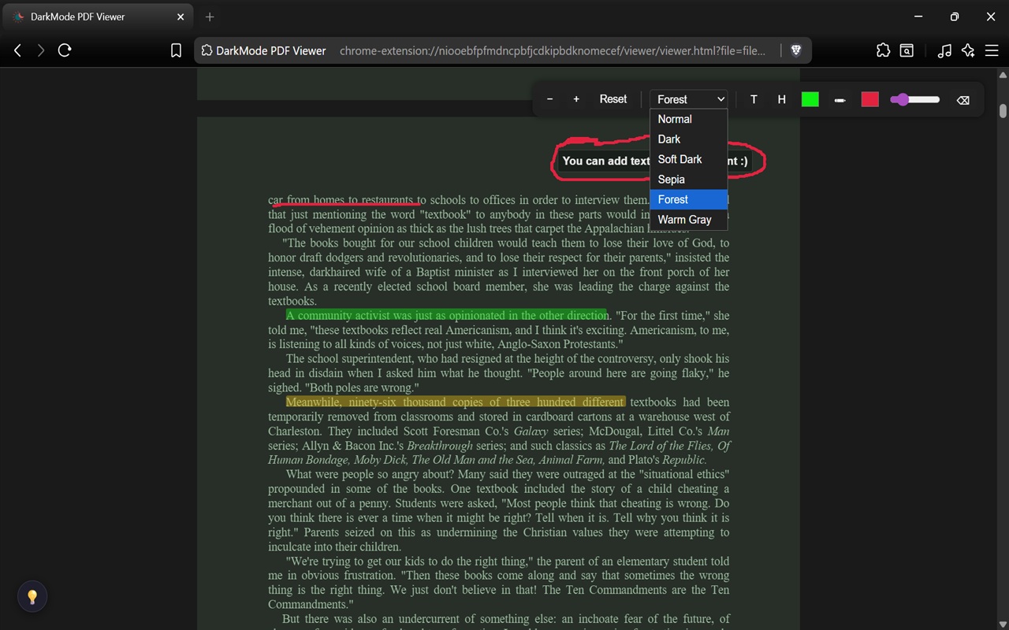1009x630 pixels.
Task: Click scrollbar up arrow
Action: (x=1003, y=76)
